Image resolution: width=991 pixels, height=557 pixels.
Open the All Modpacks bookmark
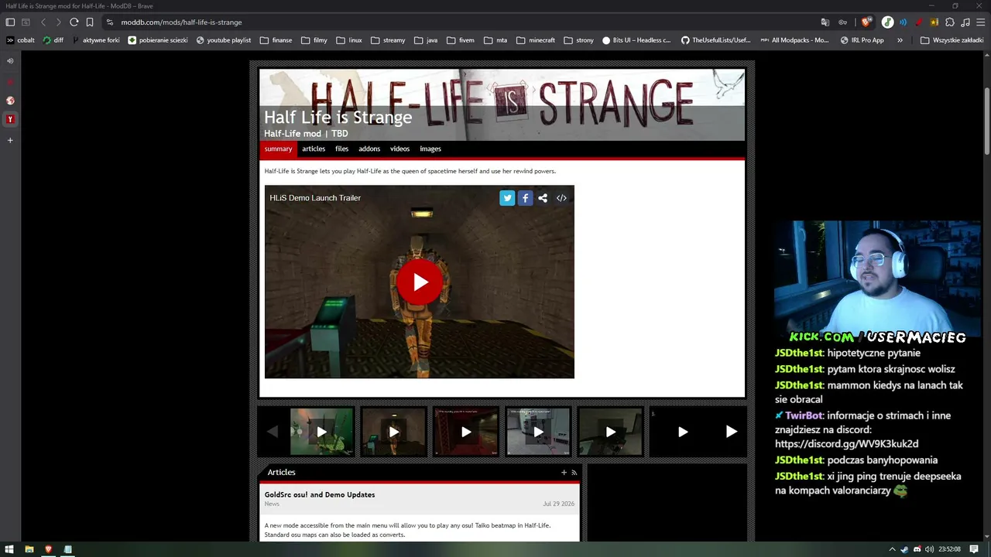(x=794, y=40)
